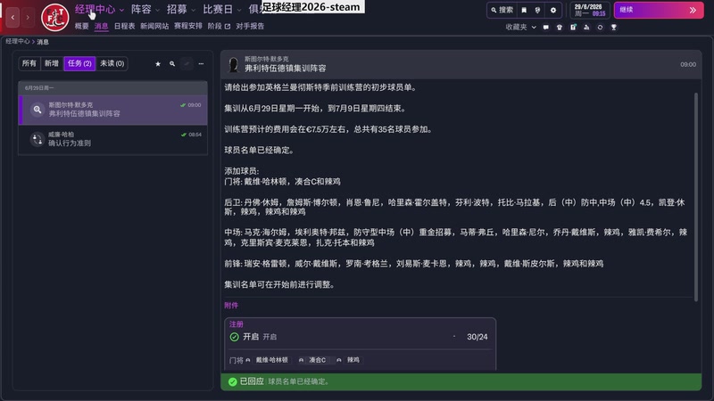714x401 pixels.
Task: Click the 搜索 search button
Action: [x=502, y=10]
